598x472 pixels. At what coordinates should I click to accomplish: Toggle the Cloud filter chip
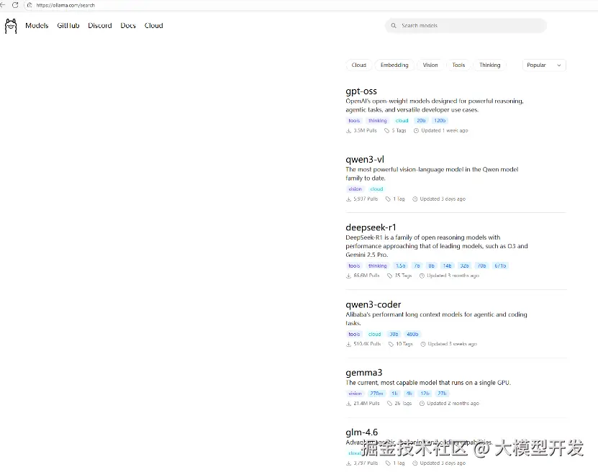coord(359,65)
